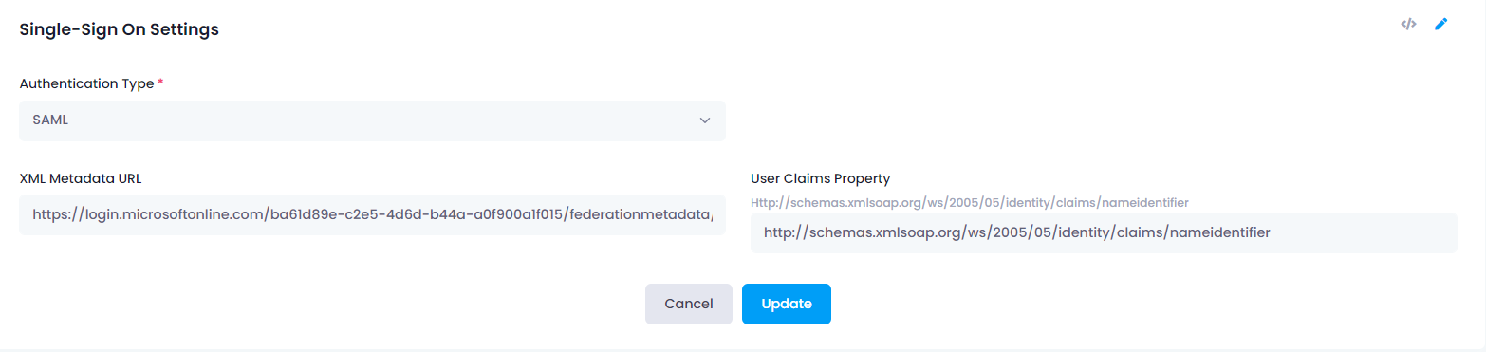Image resolution: width=1486 pixels, height=352 pixels.
Task: Click the red required asterisk
Action: tap(160, 83)
